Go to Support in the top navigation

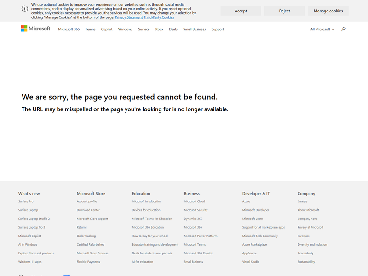click(218, 29)
